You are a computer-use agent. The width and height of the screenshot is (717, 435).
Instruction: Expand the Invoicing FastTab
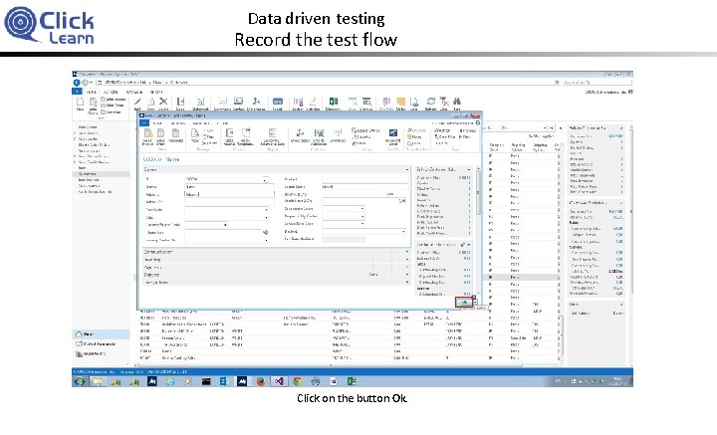275,260
